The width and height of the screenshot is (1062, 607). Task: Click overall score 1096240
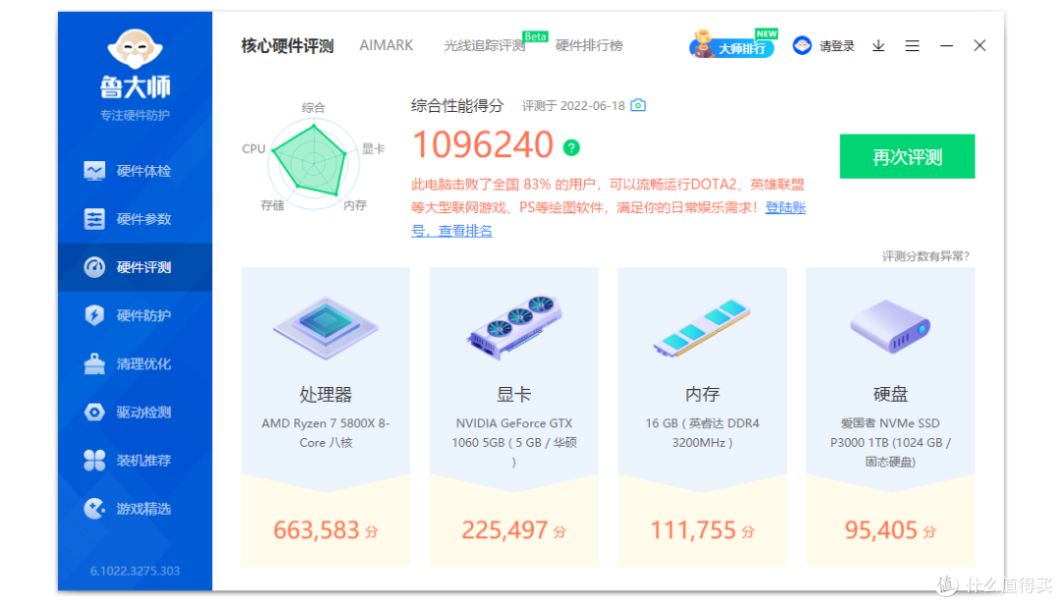coord(483,144)
